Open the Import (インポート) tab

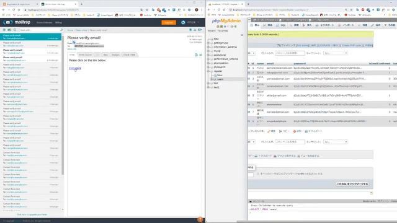pos(346,25)
